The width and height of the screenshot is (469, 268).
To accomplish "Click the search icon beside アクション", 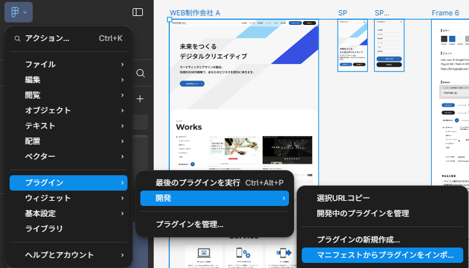I will click(x=17, y=38).
